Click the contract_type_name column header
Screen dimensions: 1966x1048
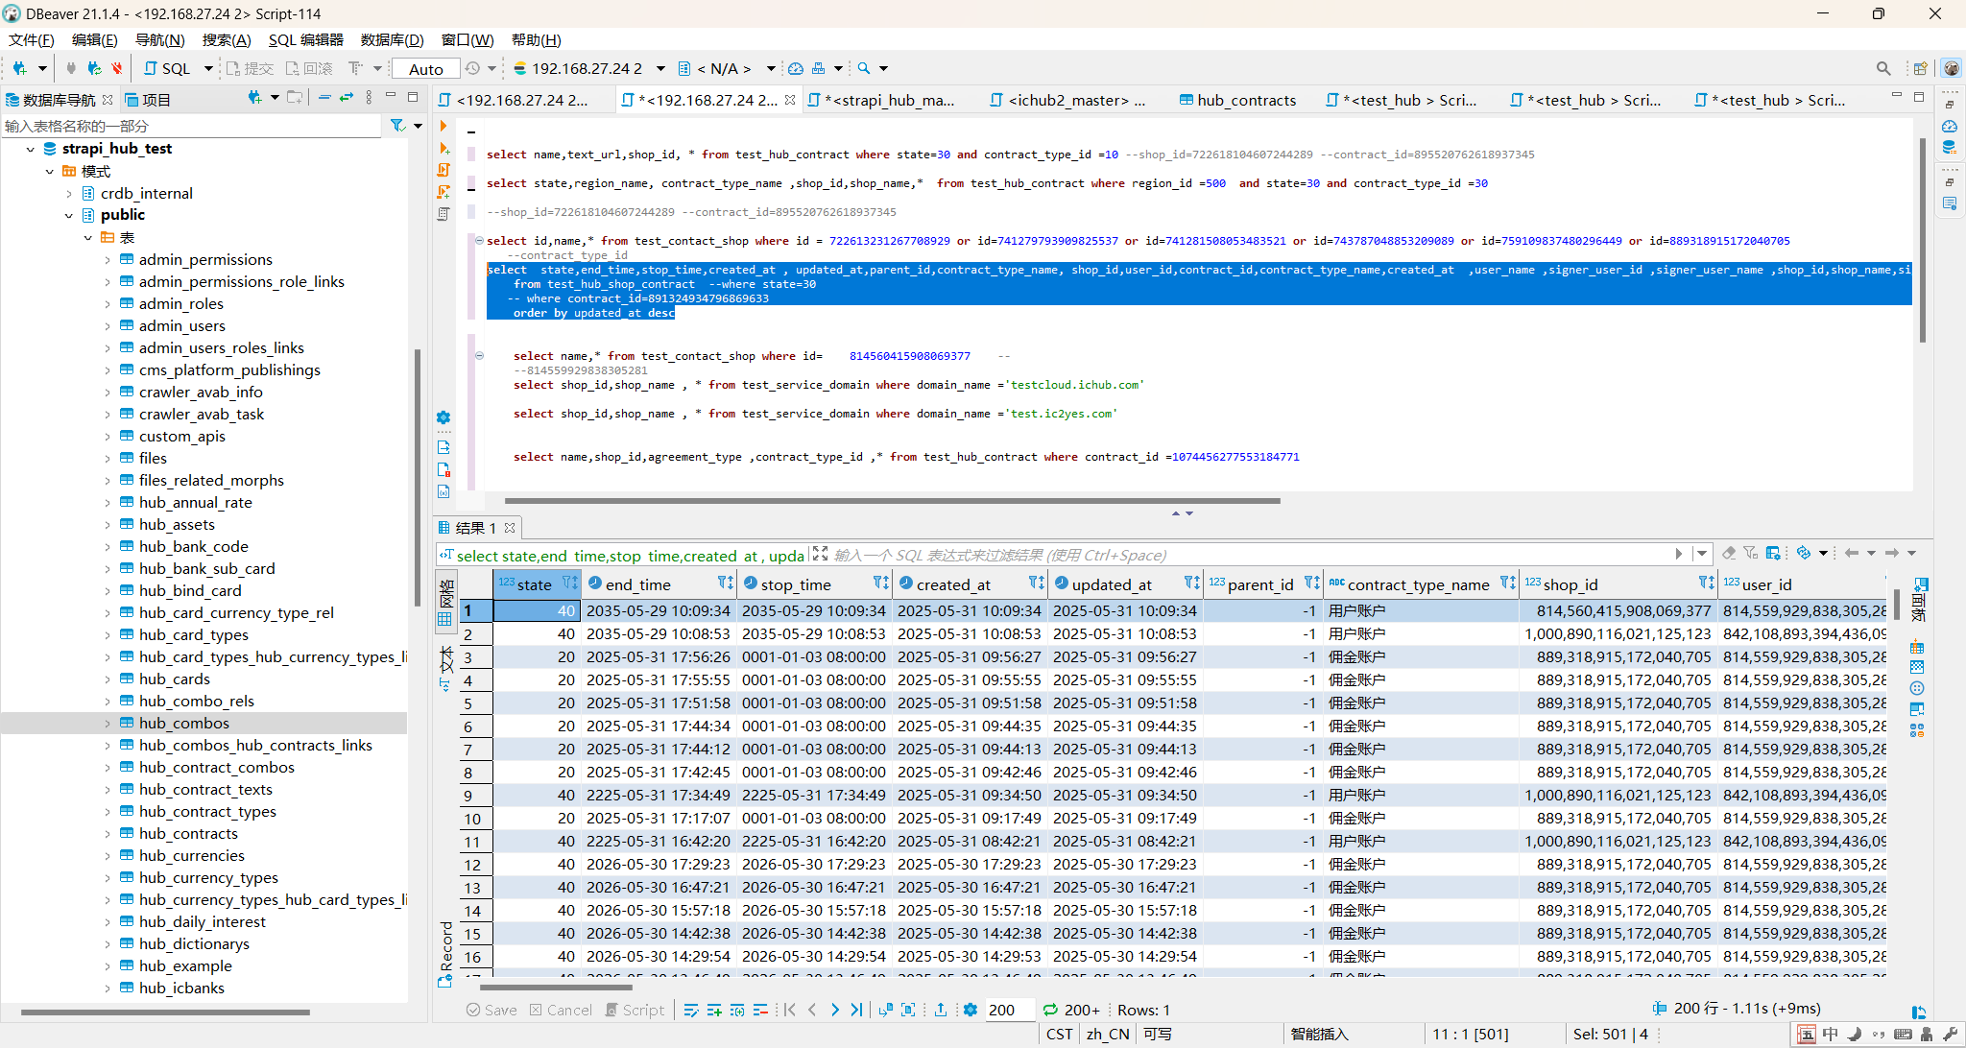coord(1421,584)
